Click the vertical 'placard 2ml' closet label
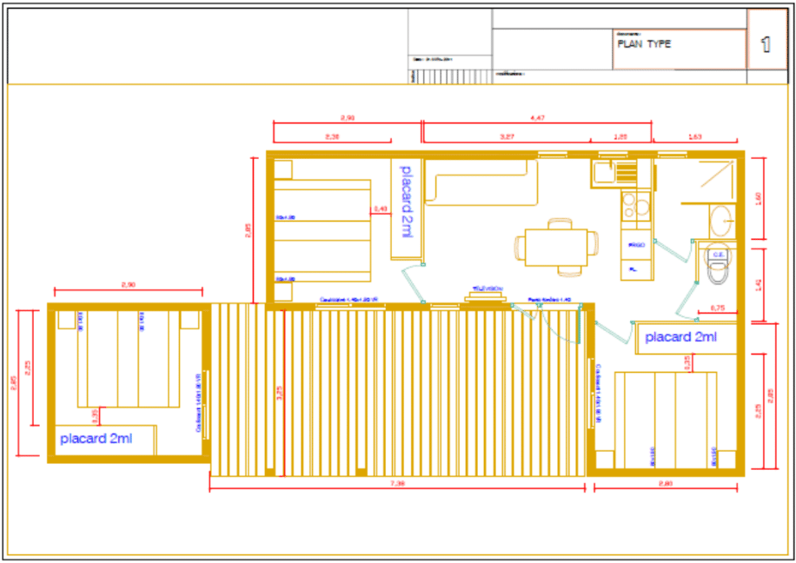Image resolution: width=796 pixels, height=563 pixels. point(406,200)
